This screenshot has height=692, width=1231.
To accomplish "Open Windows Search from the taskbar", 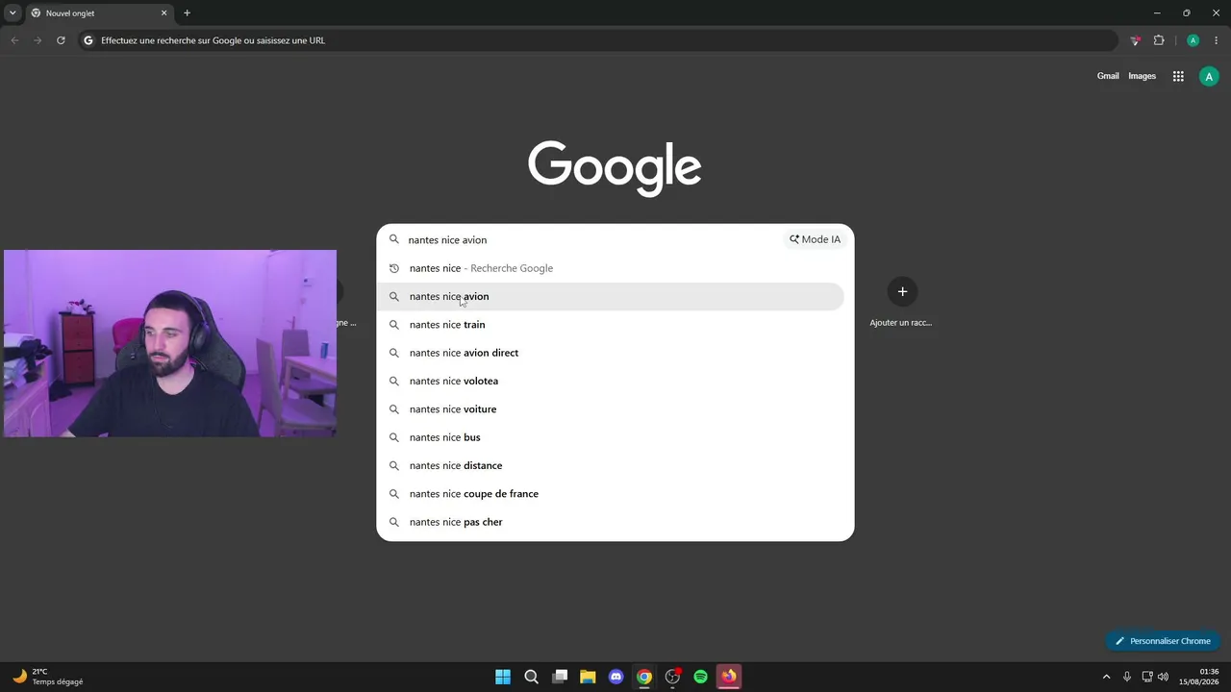I will [x=531, y=677].
